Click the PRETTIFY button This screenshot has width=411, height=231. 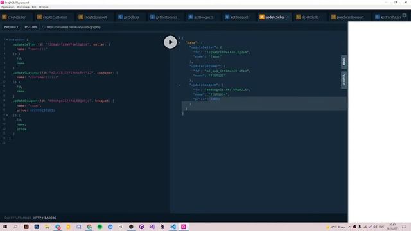point(12,27)
